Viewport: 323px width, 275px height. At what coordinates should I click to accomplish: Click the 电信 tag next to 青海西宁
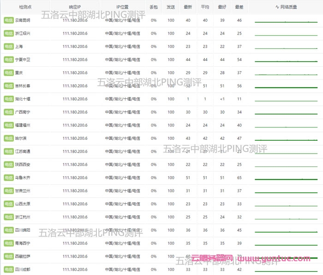coord(8,243)
